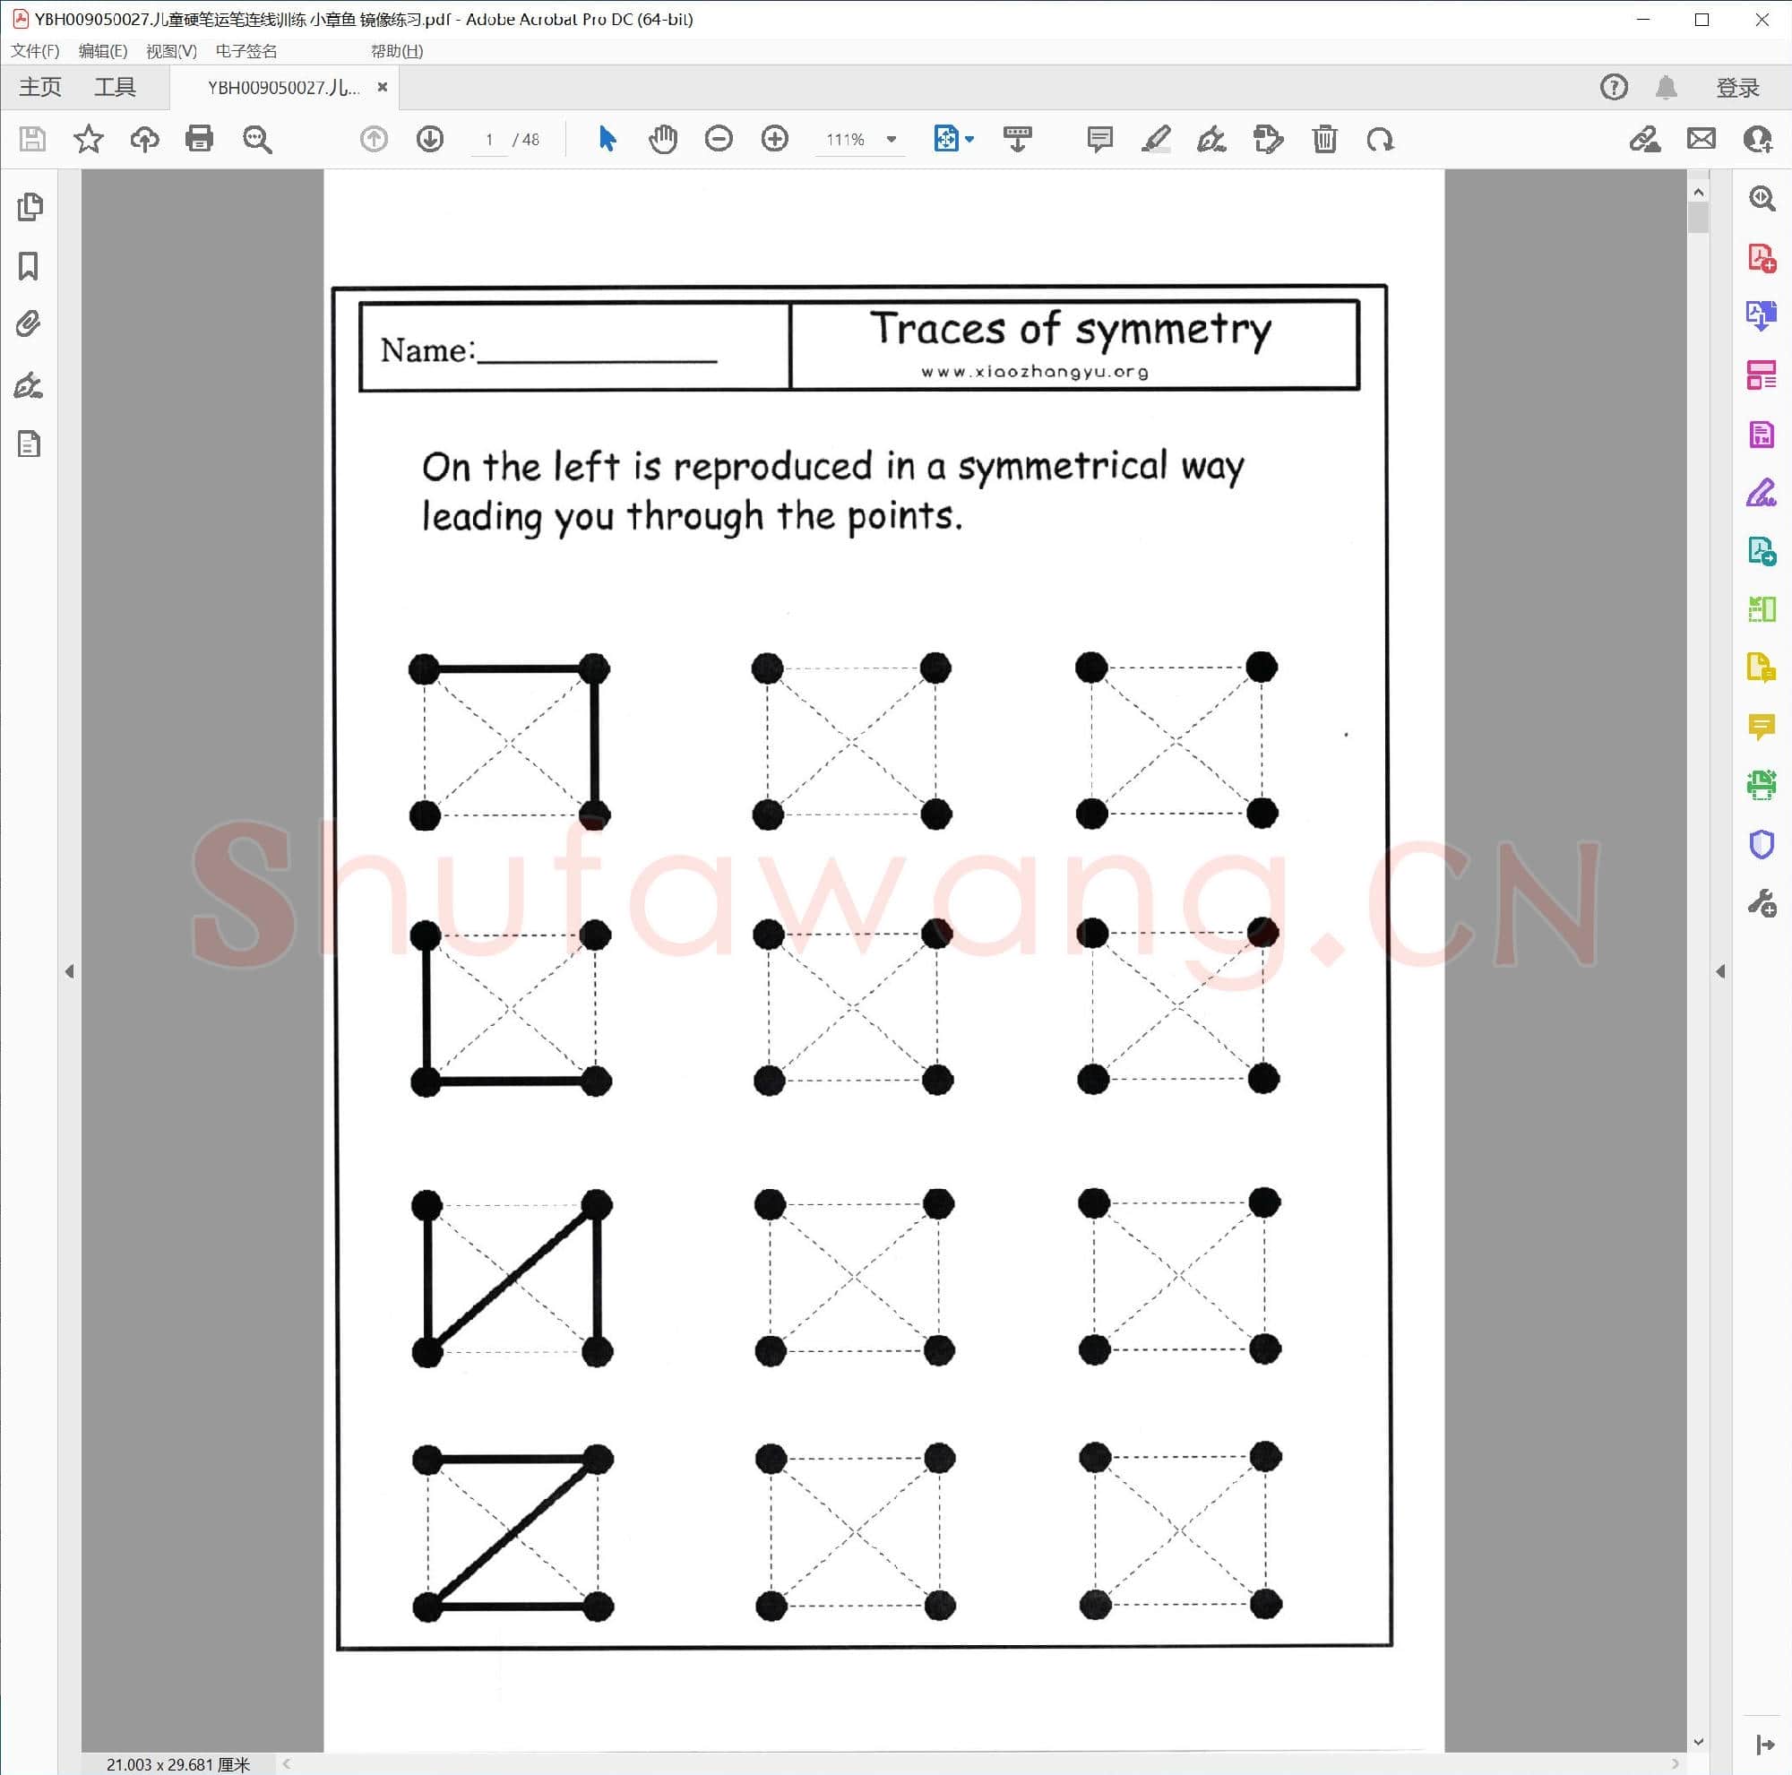Expand the left navigation pane arrow
This screenshot has width=1792, height=1775.
click(x=70, y=971)
